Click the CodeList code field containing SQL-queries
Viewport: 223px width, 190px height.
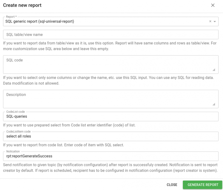pyautogui.click(x=110, y=117)
